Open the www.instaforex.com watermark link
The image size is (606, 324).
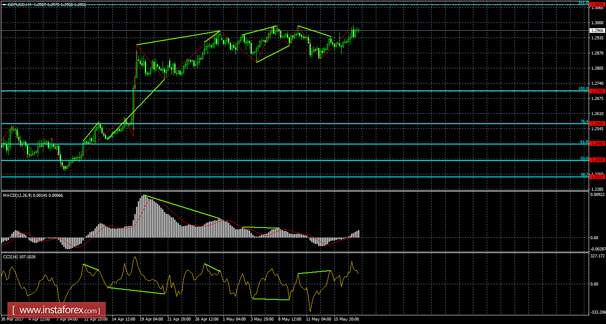pos(59,310)
